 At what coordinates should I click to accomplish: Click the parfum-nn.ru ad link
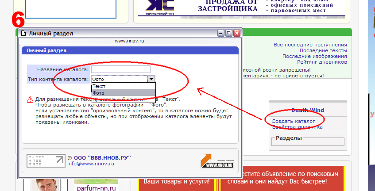[97, 188]
